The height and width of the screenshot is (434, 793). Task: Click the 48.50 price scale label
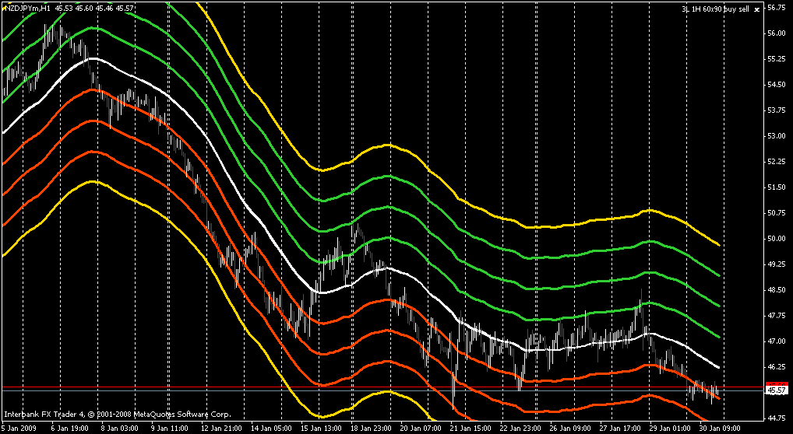pos(777,290)
